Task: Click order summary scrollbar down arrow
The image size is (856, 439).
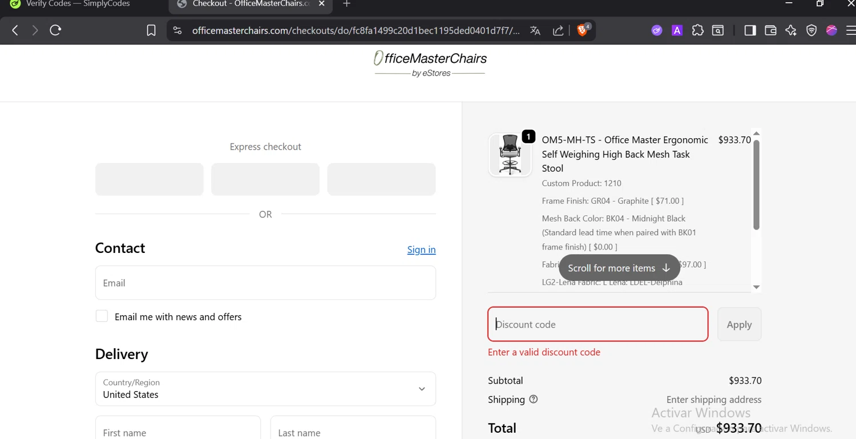Action: click(756, 287)
